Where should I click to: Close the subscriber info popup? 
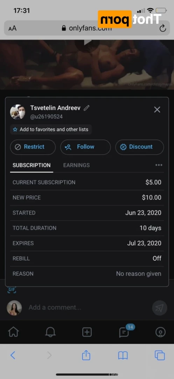(x=157, y=110)
